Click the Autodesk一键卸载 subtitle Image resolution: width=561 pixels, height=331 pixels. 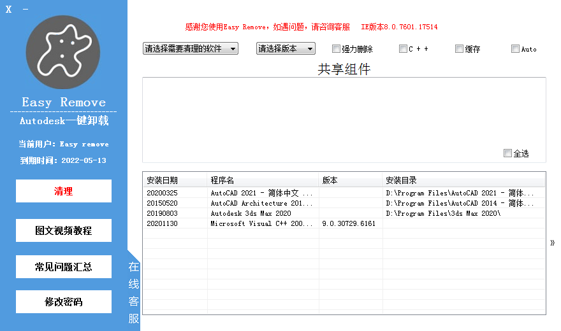pos(64,121)
